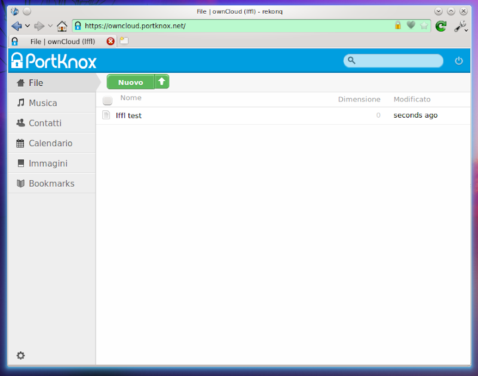The width and height of the screenshot is (478, 376).
Task: Click the file size value 0
Action: click(x=378, y=115)
